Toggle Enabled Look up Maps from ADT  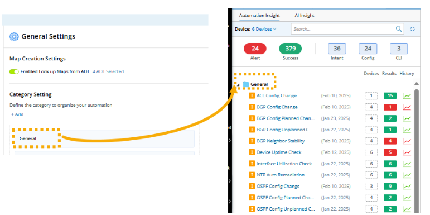pyautogui.click(x=14, y=71)
